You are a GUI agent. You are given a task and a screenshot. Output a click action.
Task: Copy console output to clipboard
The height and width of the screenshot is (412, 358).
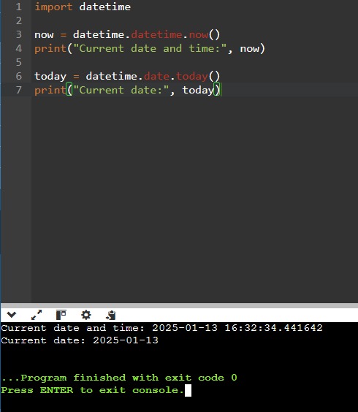coord(110,315)
